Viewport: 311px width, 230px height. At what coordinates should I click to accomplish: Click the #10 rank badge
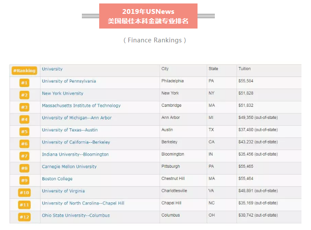point(24,192)
